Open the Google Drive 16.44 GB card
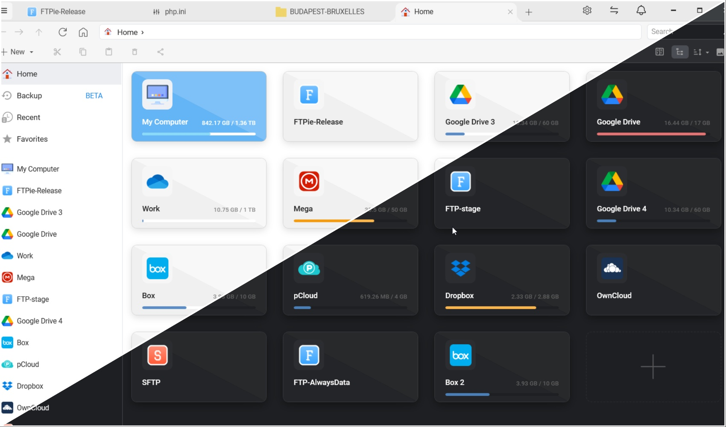The image size is (726, 427). tap(653, 106)
